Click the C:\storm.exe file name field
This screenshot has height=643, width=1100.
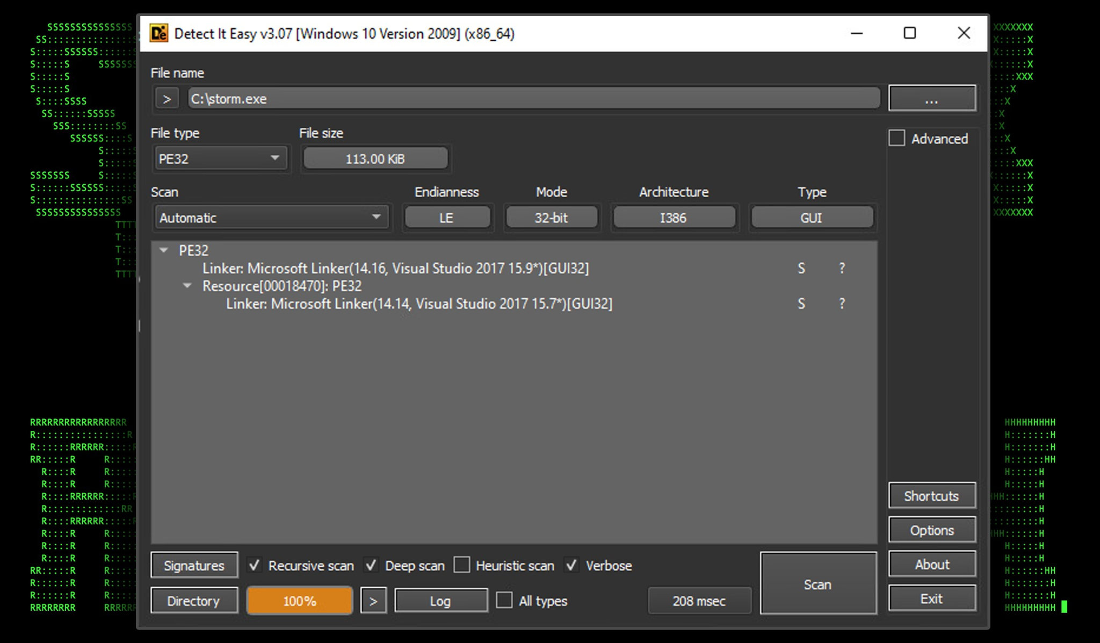click(533, 99)
